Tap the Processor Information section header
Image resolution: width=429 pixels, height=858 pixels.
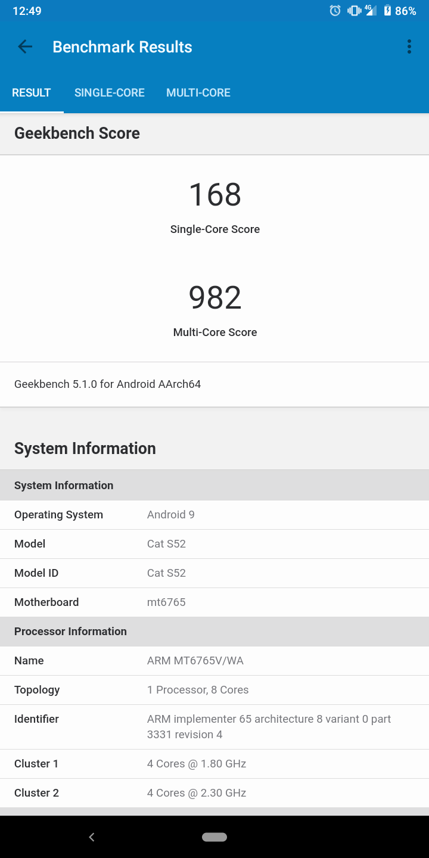214,632
